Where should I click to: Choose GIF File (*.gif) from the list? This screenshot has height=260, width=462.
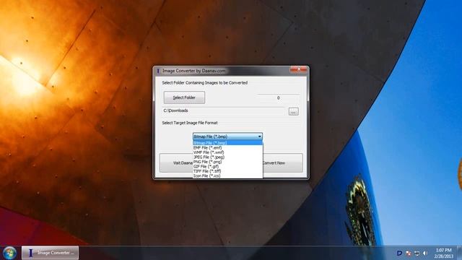[227, 167]
